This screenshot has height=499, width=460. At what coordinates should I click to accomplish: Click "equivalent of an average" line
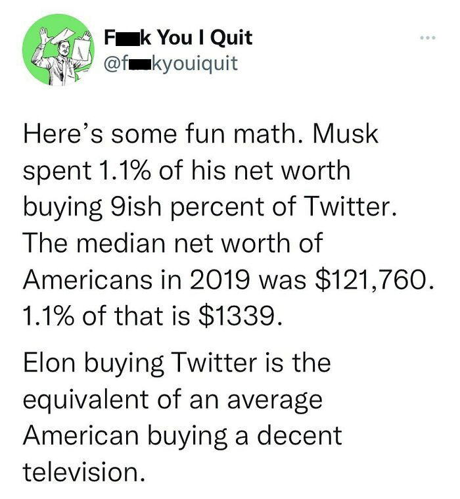[x=172, y=398]
